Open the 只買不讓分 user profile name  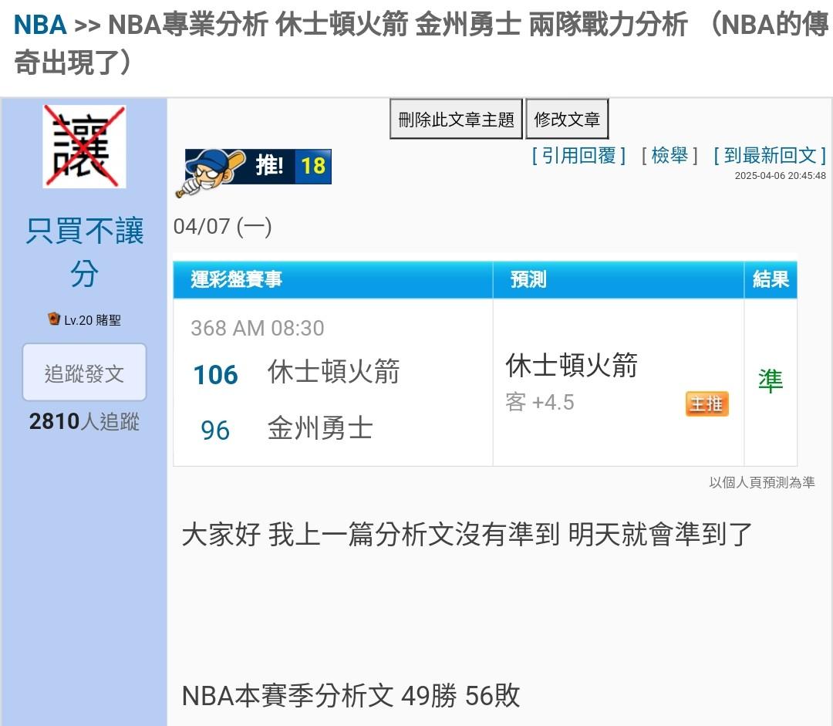(85, 252)
